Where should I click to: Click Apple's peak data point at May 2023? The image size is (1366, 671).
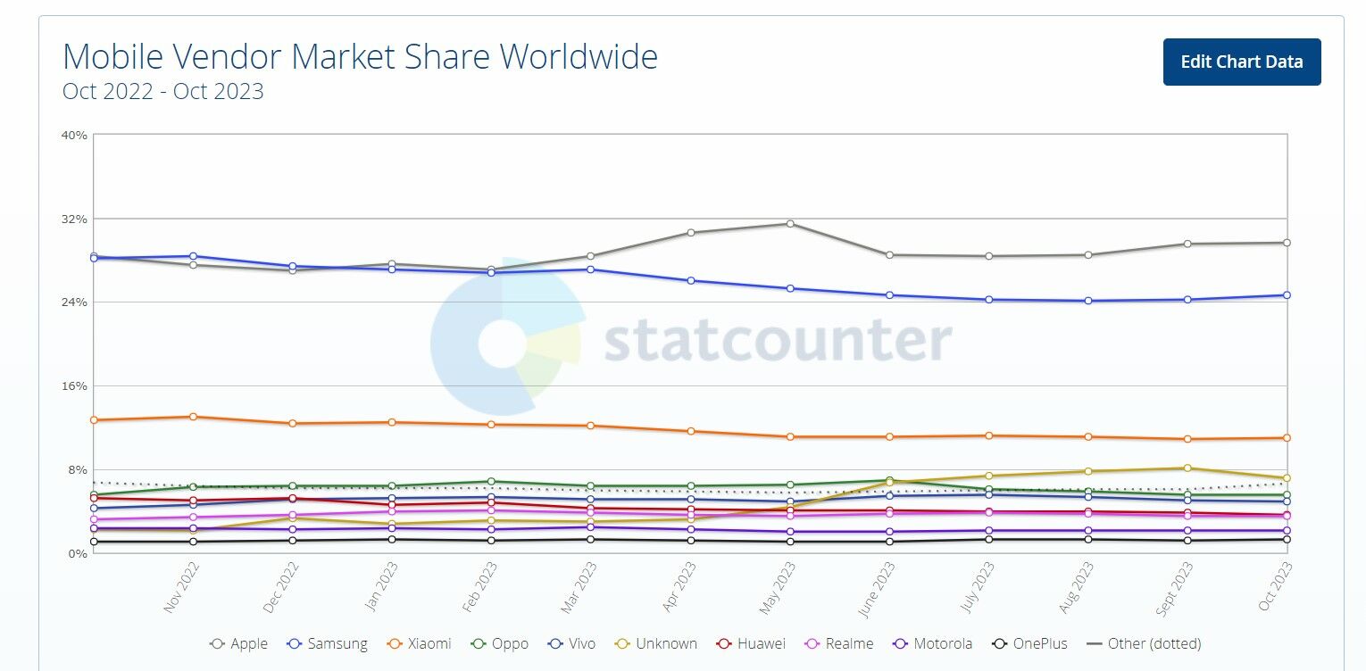tap(790, 224)
